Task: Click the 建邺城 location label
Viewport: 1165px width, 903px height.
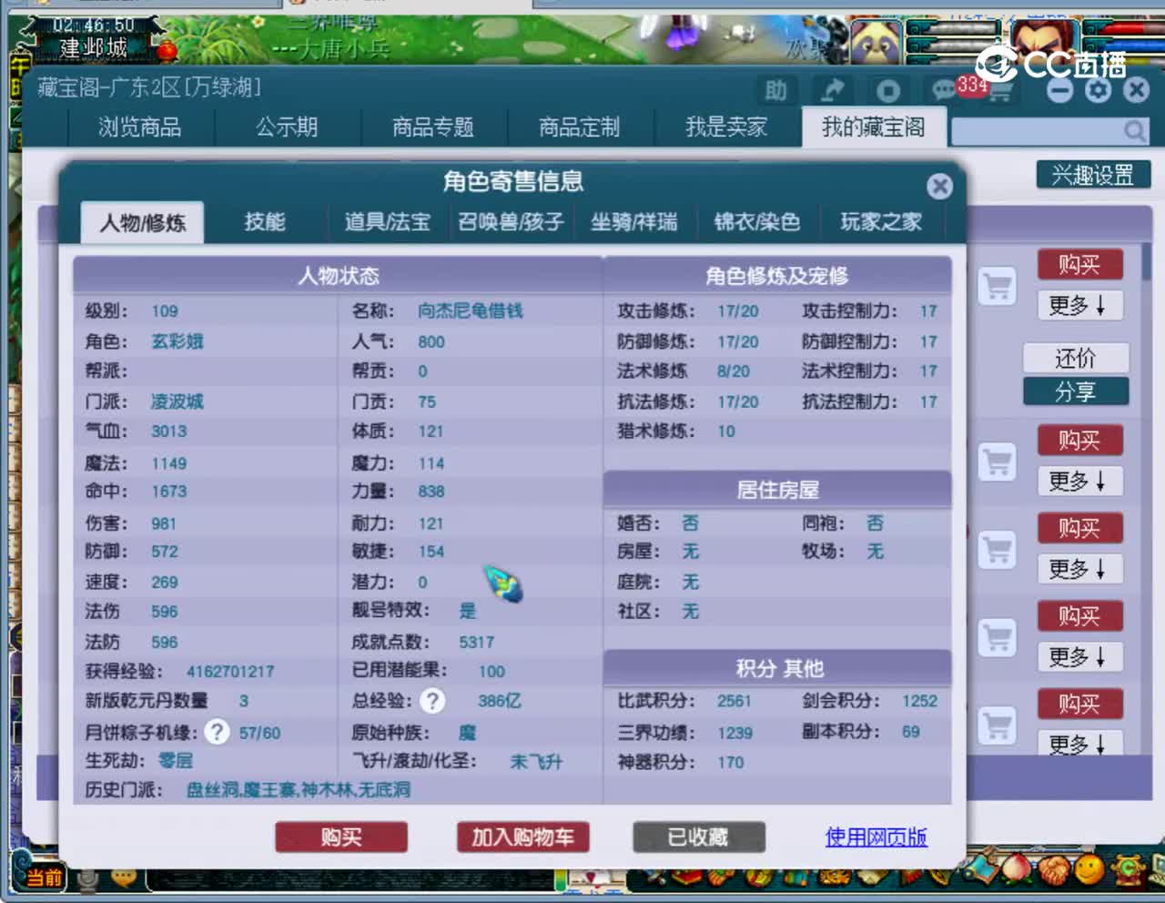Action: [93, 48]
